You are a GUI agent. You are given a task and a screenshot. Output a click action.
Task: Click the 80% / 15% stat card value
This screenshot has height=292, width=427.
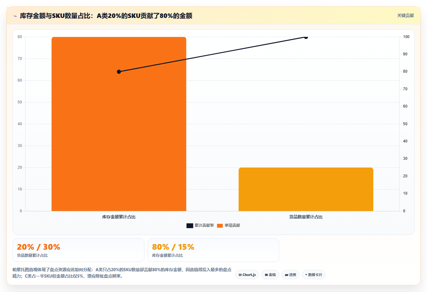pyautogui.click(x=173, y=247)
